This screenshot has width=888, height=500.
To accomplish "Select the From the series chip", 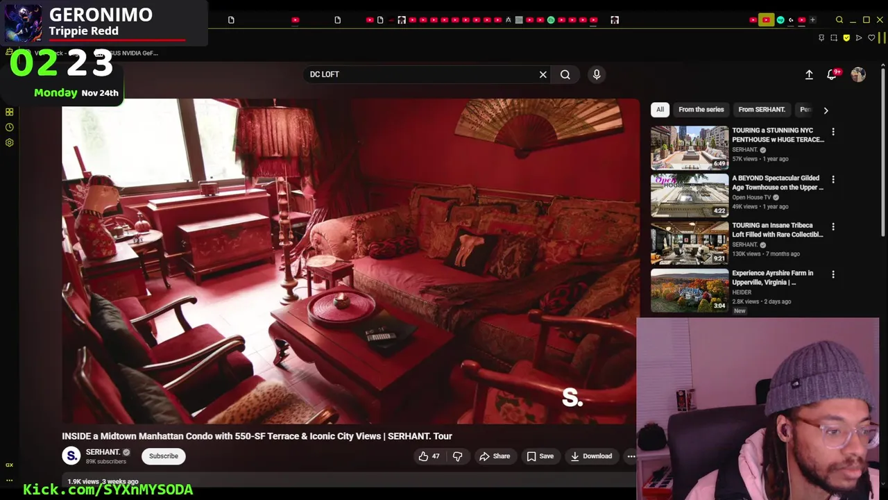I will [x=701, y=110].
